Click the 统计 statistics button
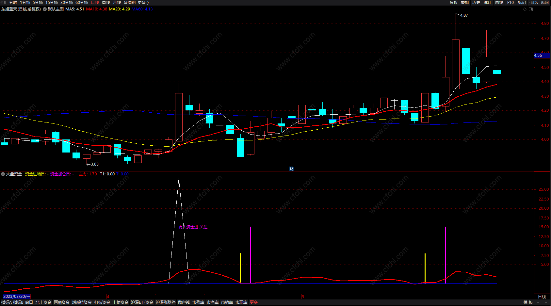The width and height of the screenshot is (551, 306). pos(488,3)
